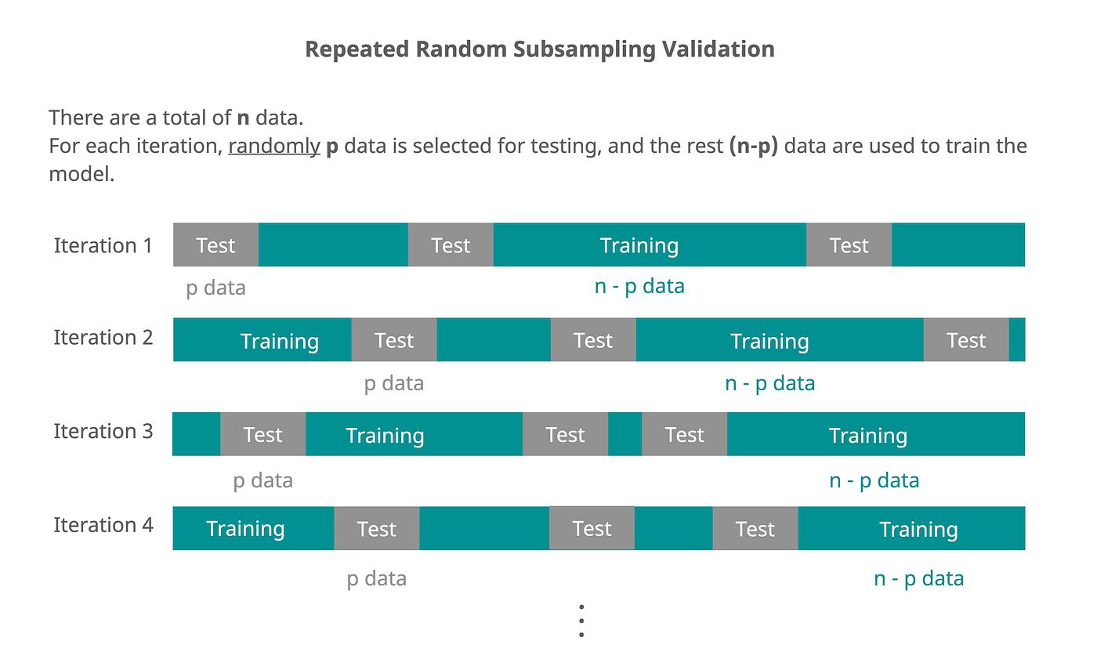Click the rightmost Training segment in Iteration 3
The height and width of the screenshot is (652, 1097).
pyautogui.click(x=868, y=435)
